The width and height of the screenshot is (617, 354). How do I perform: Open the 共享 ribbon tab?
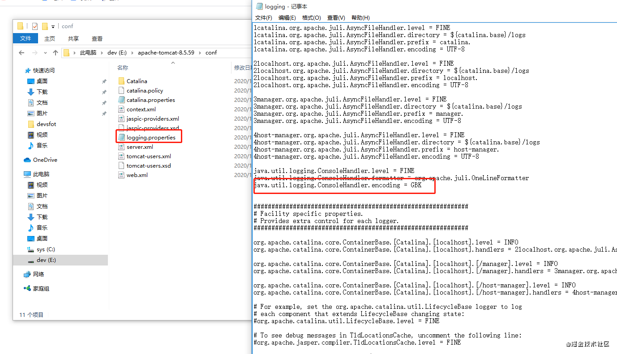[x=73, y=38]
